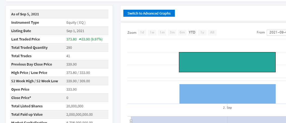This screenshot has width=286, height=123.
Task: Click the Switch to Advanced Graphs button
Action: [149, 13]
